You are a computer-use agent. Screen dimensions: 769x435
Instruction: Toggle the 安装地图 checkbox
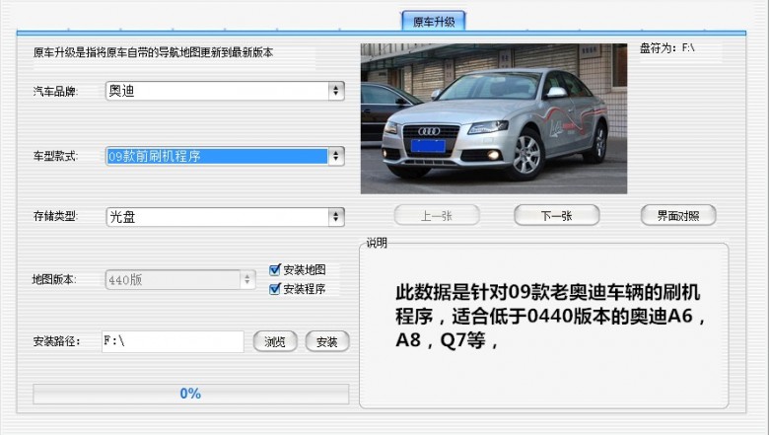tap(275, 269)
